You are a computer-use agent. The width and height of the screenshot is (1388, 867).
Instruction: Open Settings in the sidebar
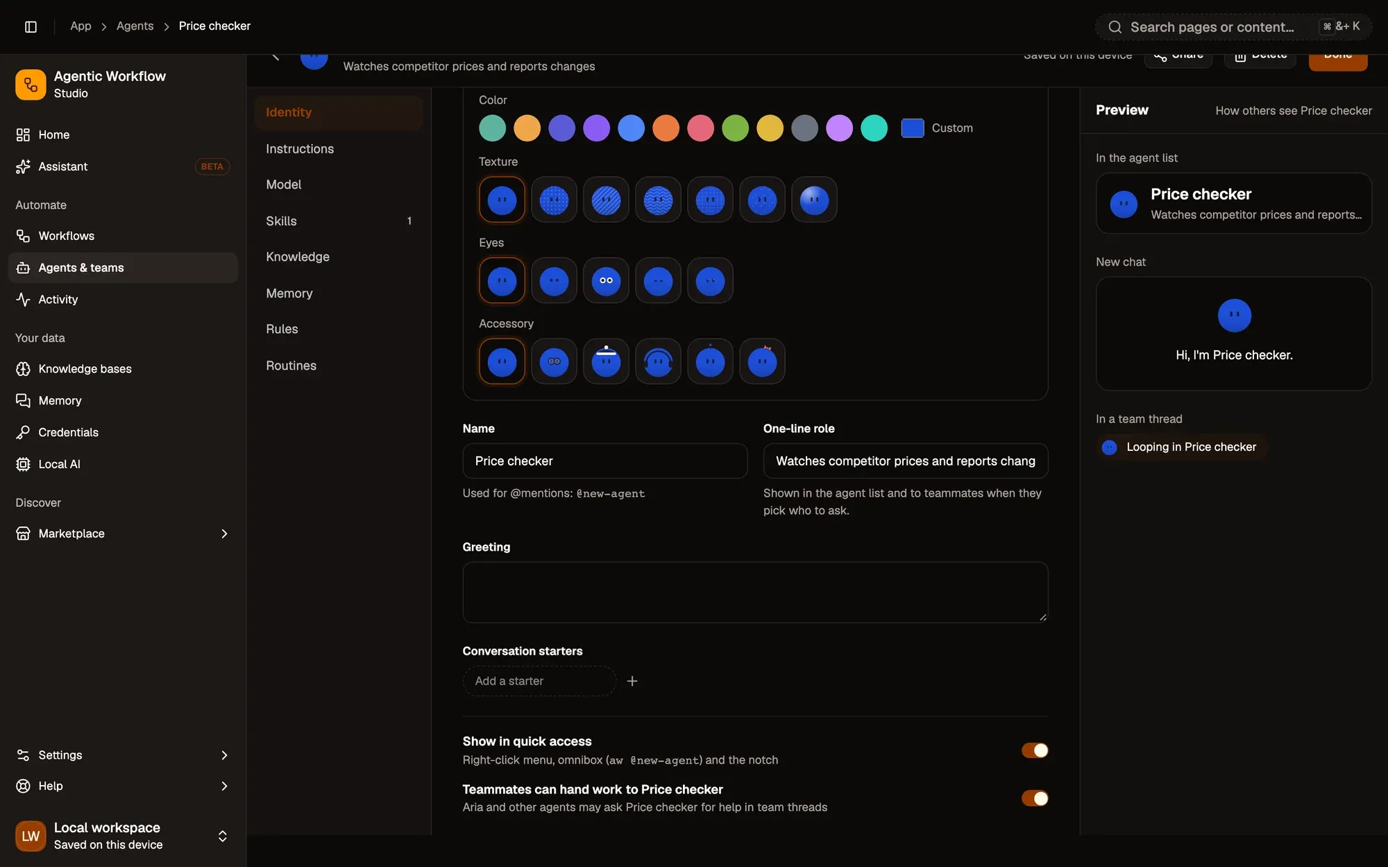(x=123, y=755)
